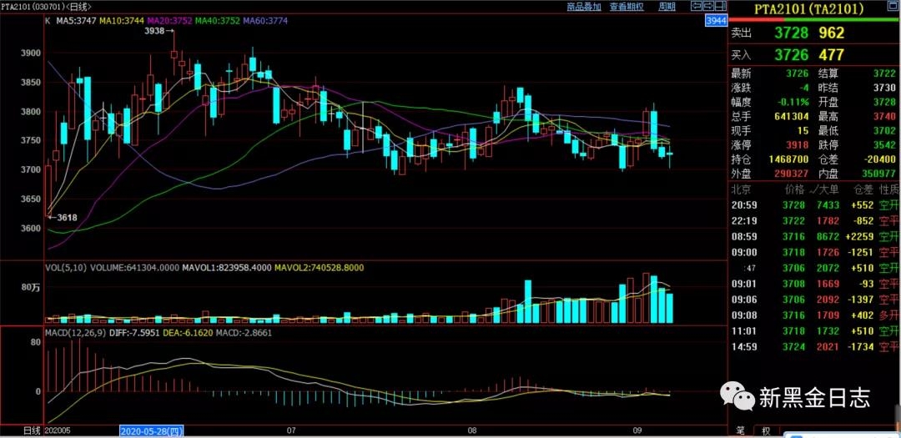Click the MAVOL1:823958.4000 label
The width and height of the screenshot is (901, 438).
(x=227, y=267)
